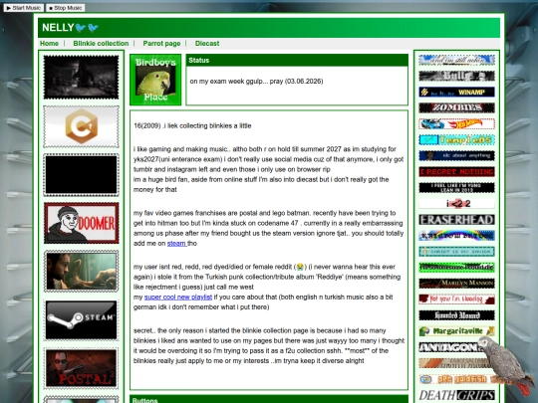Click the 'Not now I'm bleeding' blinkie
This screenshot has width=538, height=403.
[456, 300]
